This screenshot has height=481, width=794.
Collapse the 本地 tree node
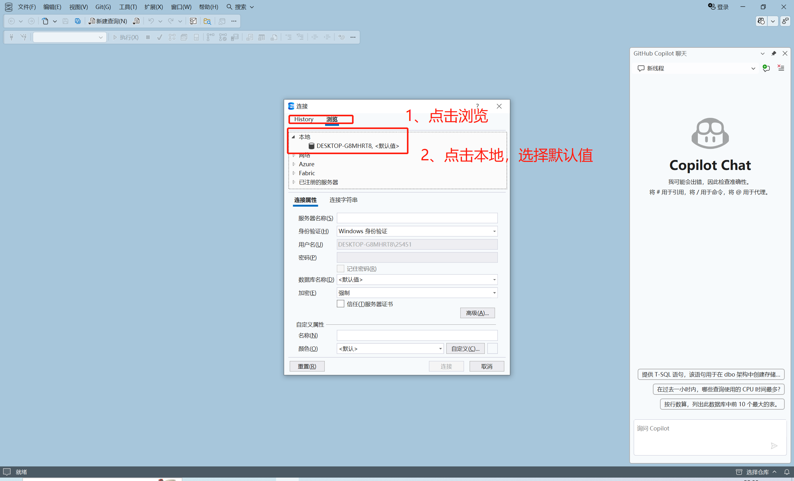293,137
